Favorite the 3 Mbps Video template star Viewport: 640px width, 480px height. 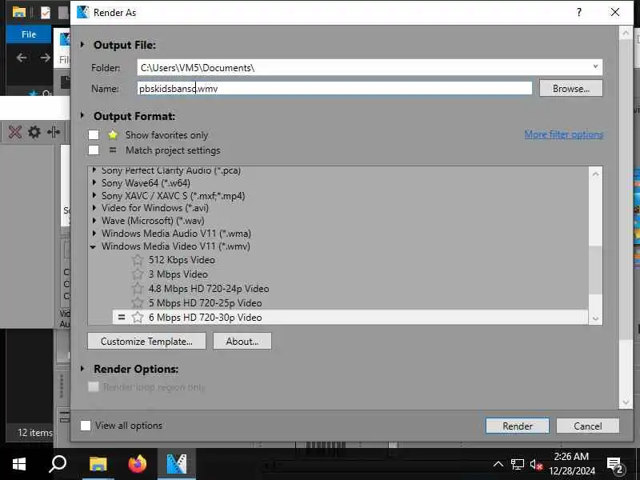coord(138,274)
